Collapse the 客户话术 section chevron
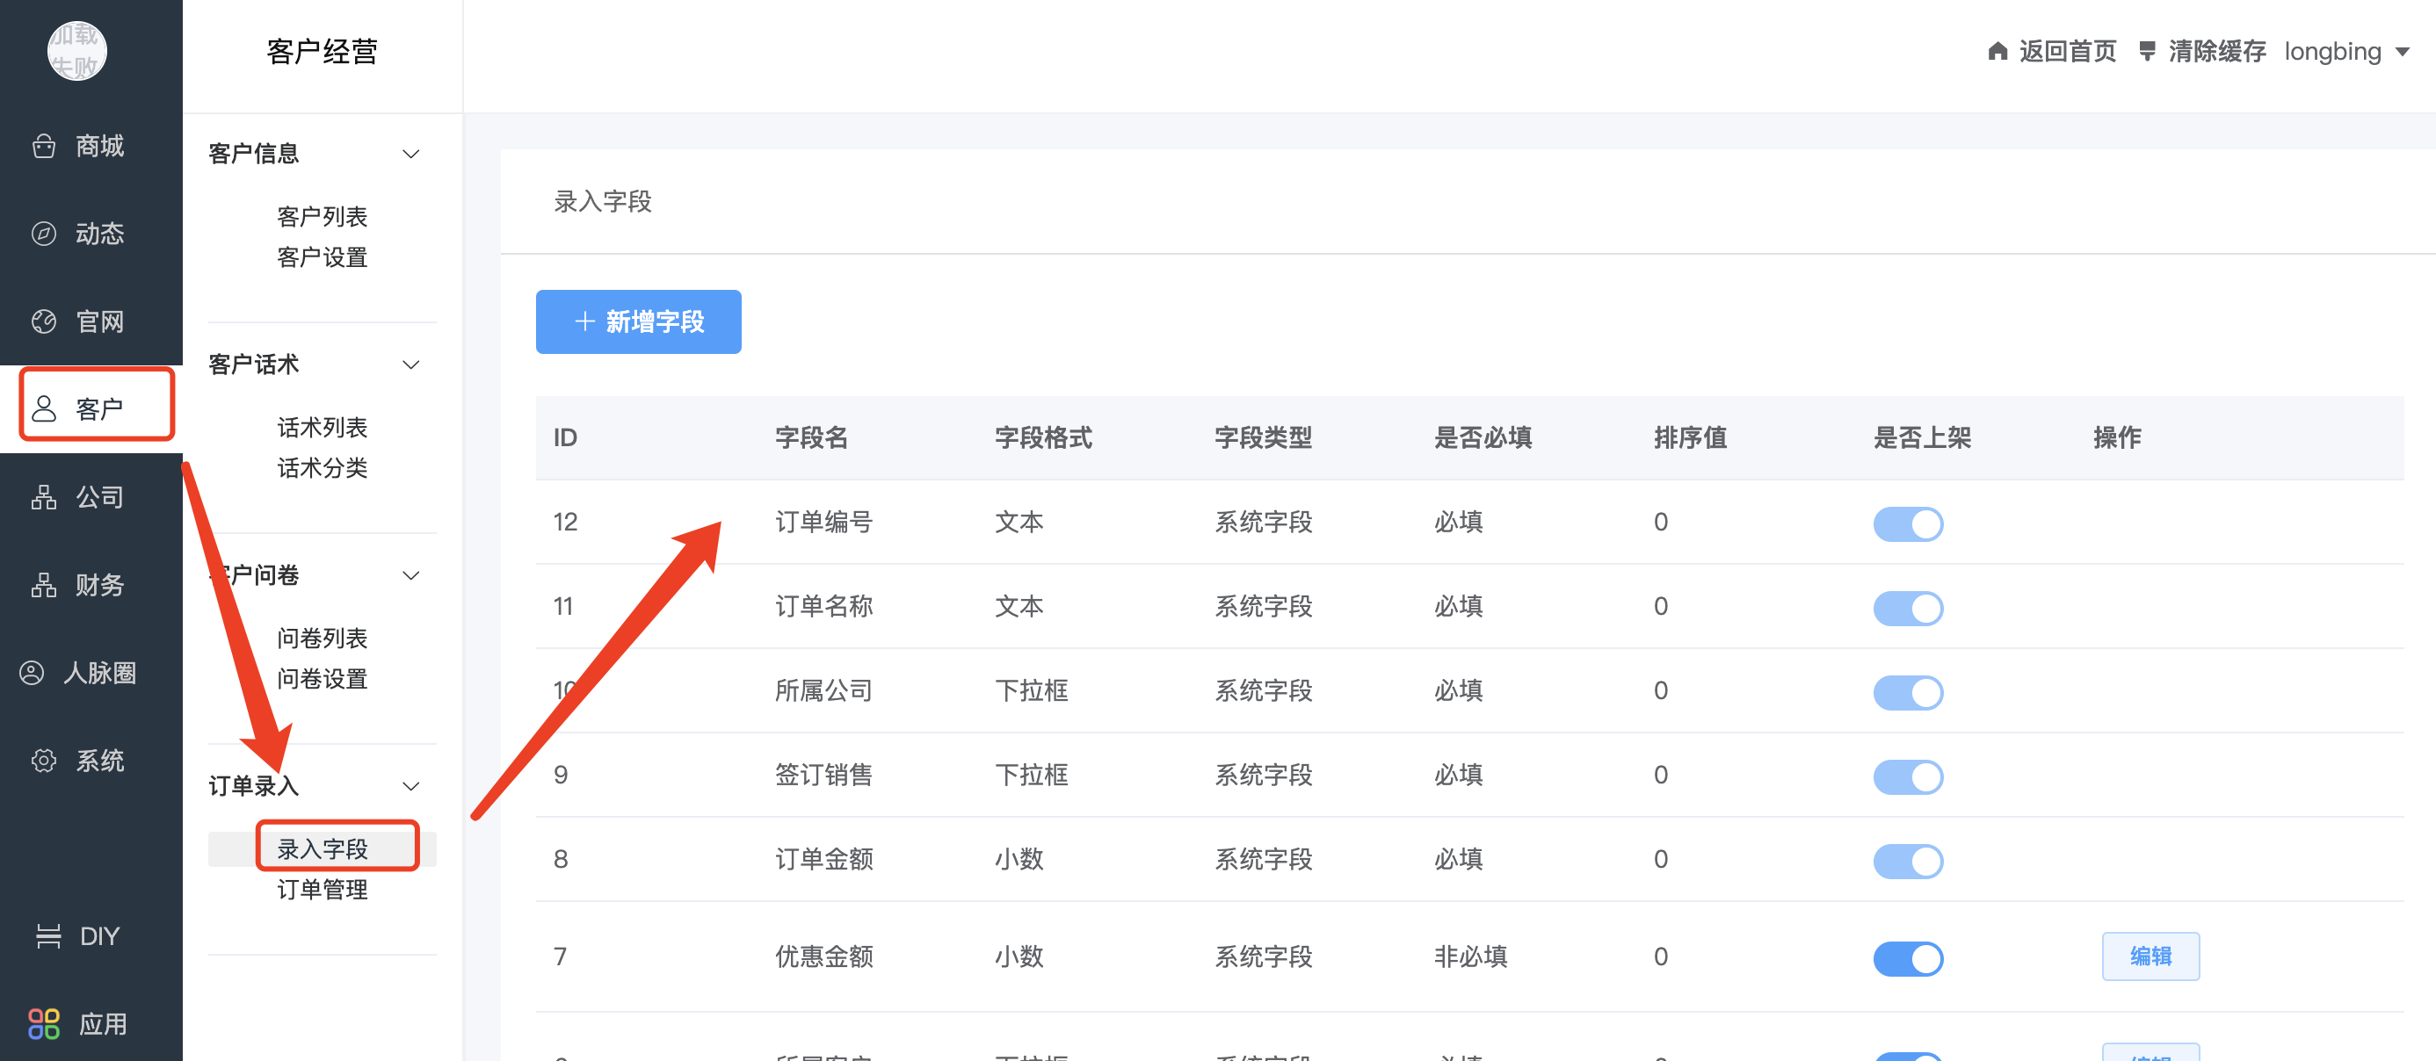This screenshot has width=2436, height=1061. pos(410,364)
